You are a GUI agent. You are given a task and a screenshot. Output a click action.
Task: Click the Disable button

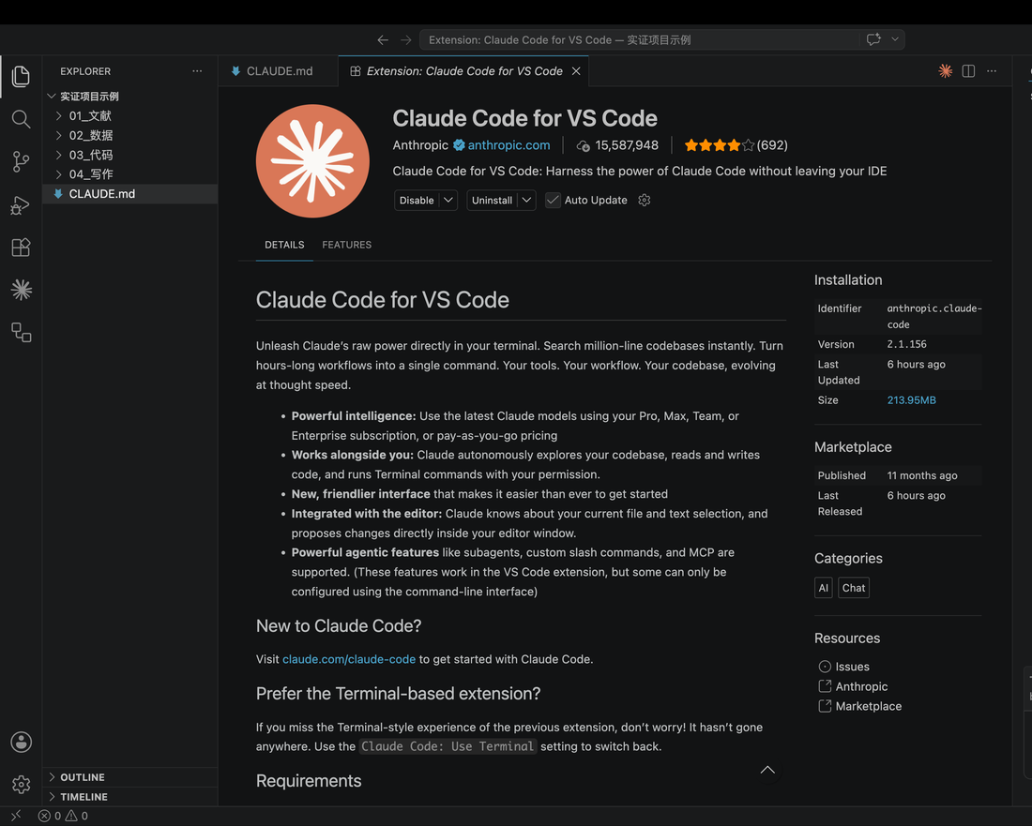click(417, 200)
